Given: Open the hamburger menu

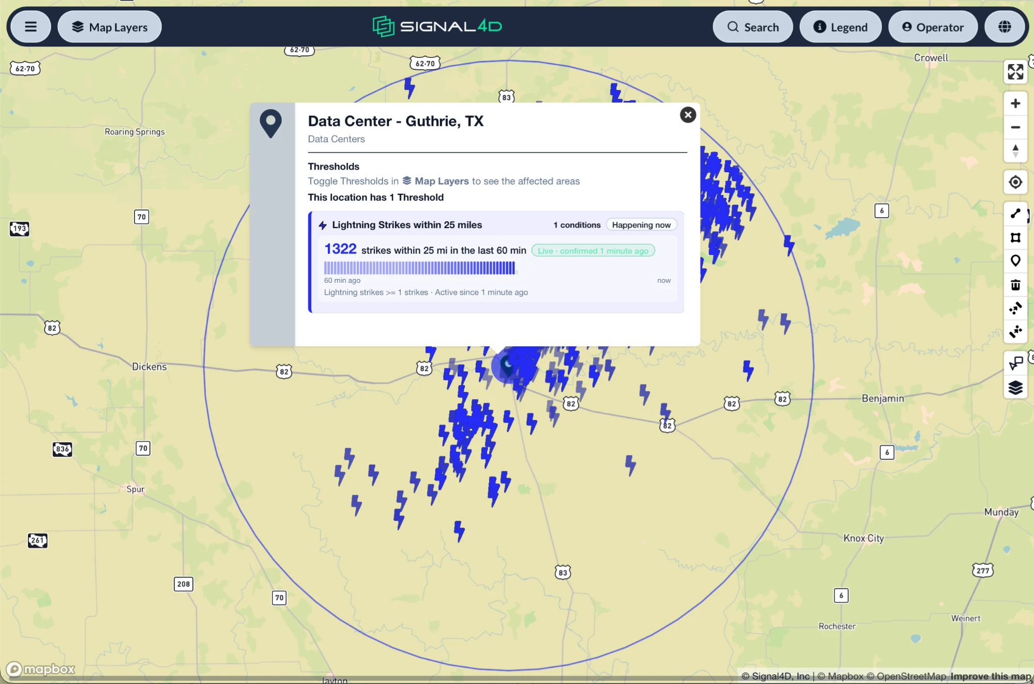Looking at the screenshot, I should [31, 27].
